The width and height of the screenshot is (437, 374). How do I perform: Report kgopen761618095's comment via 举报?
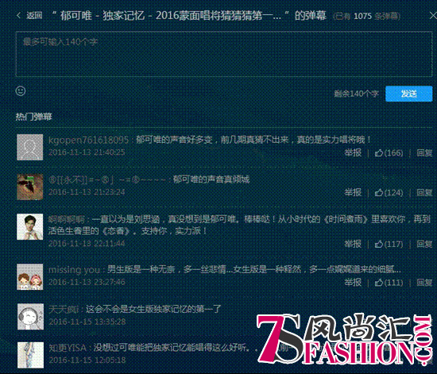click(353, 152)
